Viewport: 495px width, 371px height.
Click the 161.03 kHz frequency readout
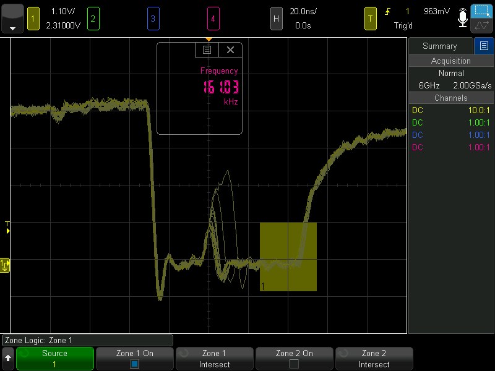coord(221,87)
